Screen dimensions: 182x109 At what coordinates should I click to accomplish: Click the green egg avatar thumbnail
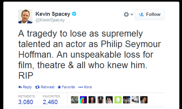(x=118, y=100)
